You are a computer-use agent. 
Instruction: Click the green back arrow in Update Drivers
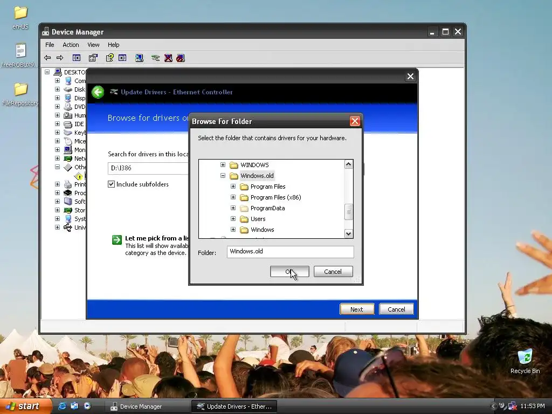tap(98, 92)
